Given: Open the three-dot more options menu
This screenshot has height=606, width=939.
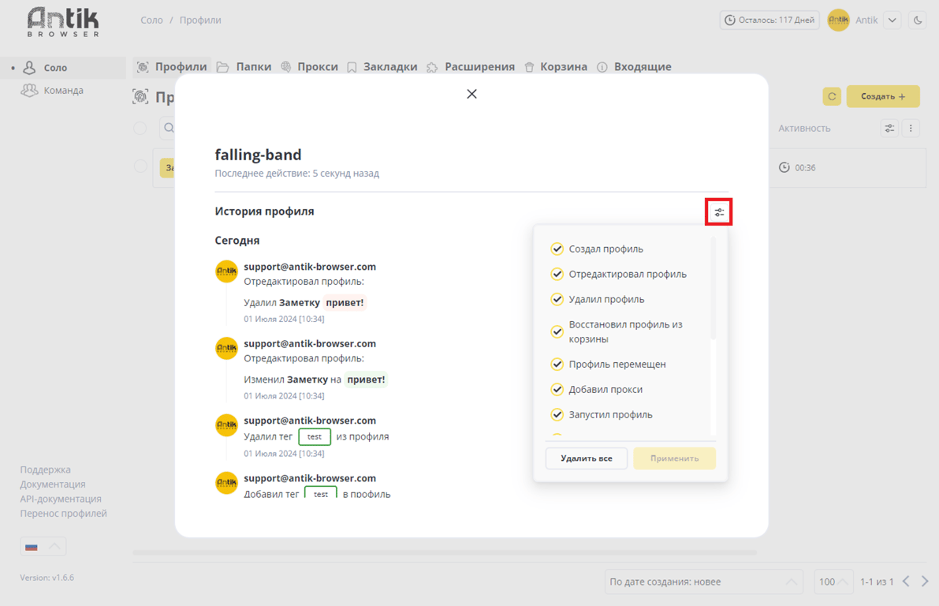Looking at the screenshot, I should point(911,128).
